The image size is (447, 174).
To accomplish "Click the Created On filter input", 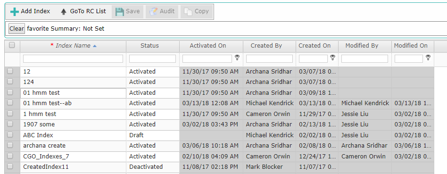I will (x=313, y=59).
